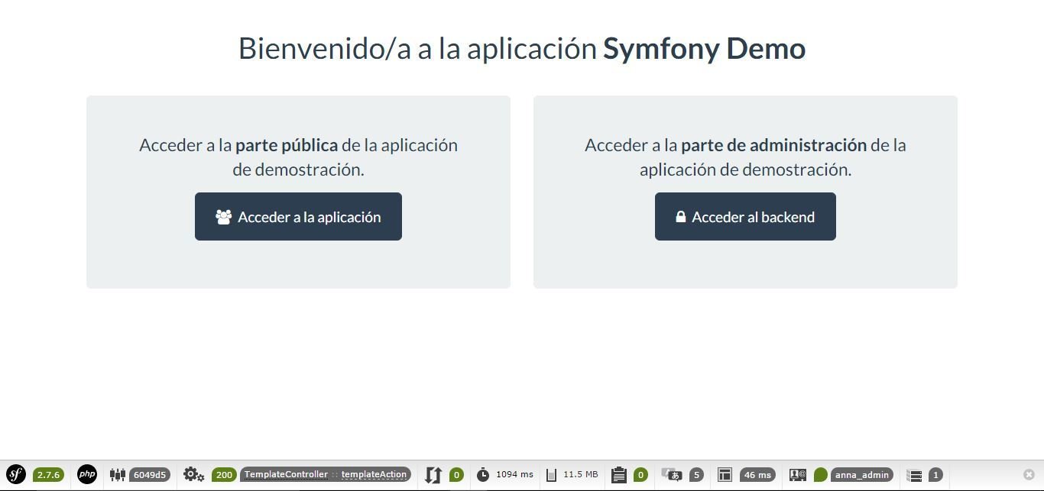Click the 46 ms Twig render time
The image size is (1044, 491).
[x=757, y=475]
